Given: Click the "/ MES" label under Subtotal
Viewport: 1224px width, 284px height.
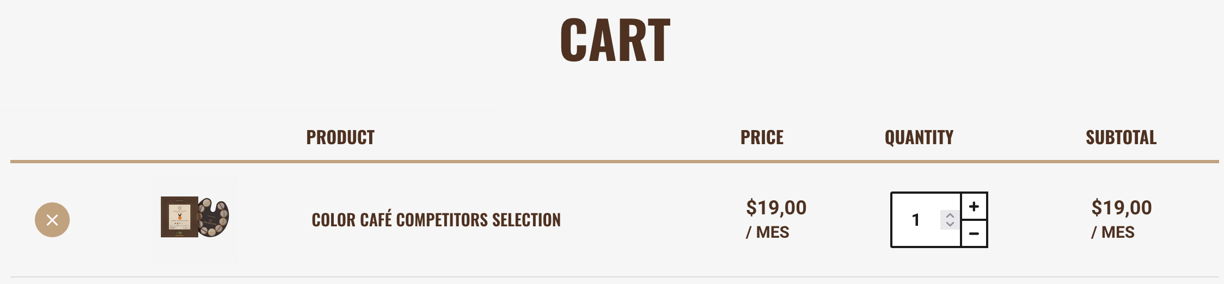Looking at the screenshot, I should [x=1112, y=232].
